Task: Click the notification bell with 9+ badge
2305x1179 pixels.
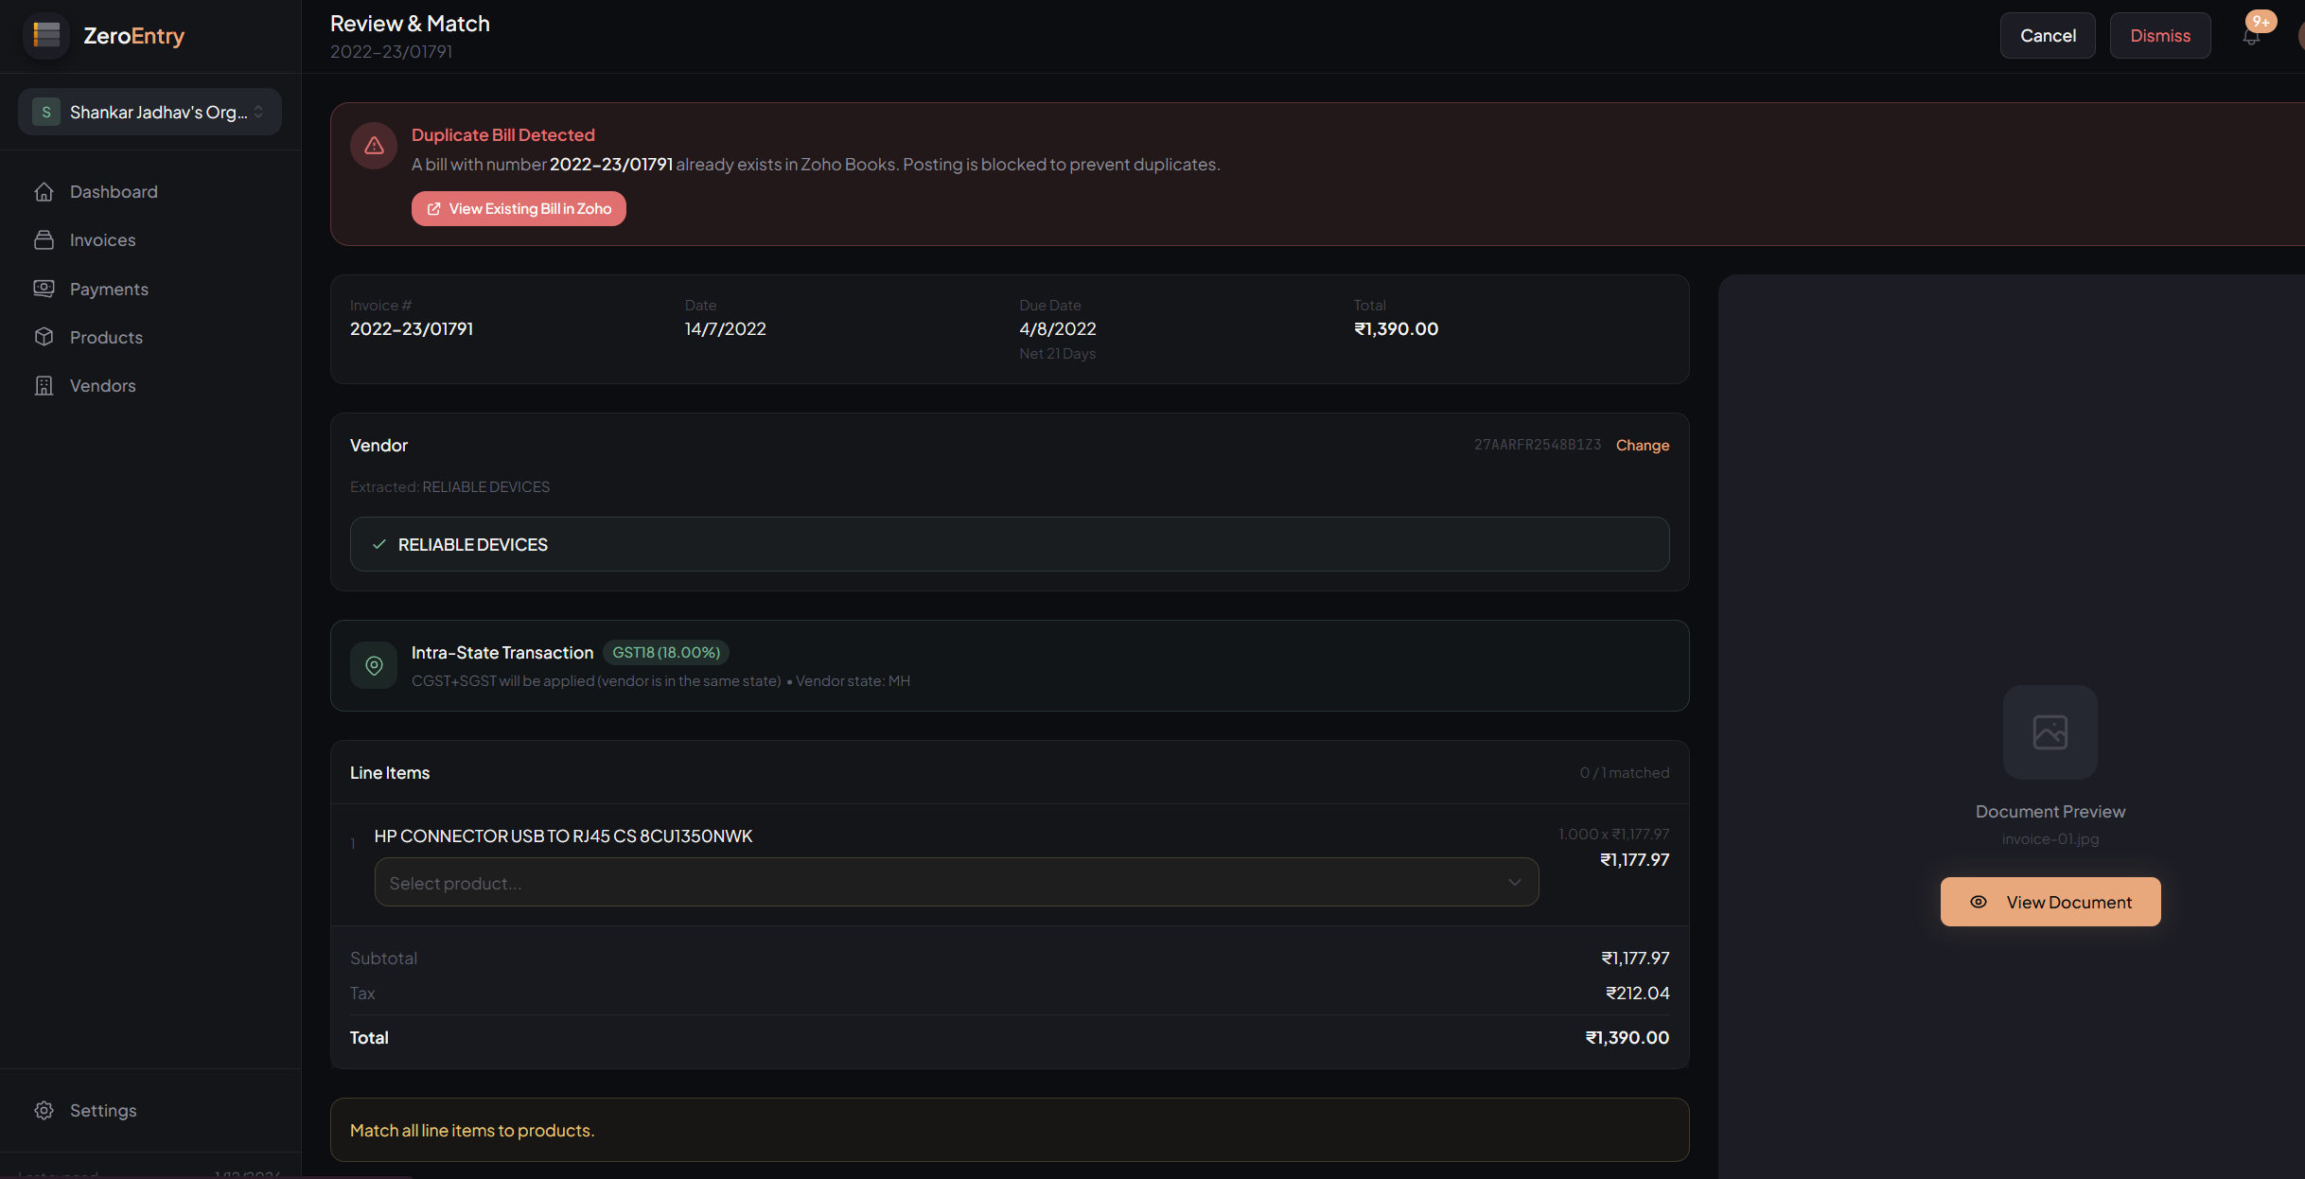Action: (x=2250, y=35)
